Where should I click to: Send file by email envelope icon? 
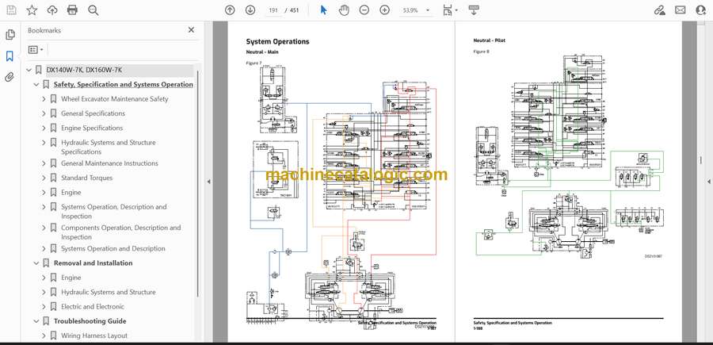click(x=681, y=10)
